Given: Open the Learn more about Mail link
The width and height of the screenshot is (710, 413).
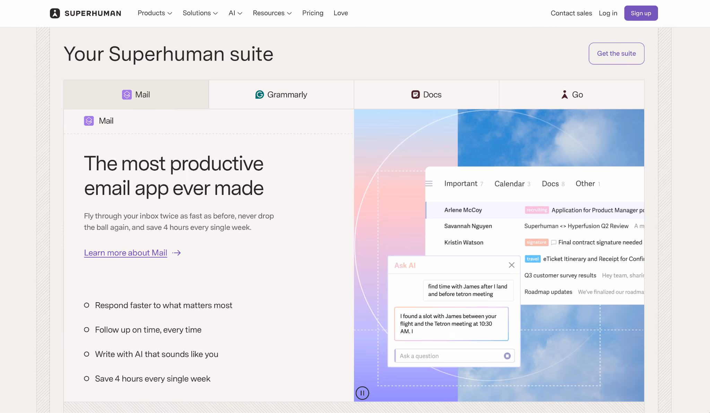Looking at the screenshot, I should click(x=125, y=253).
